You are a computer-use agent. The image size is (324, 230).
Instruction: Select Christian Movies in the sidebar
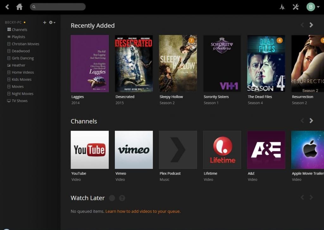[25, 44]
